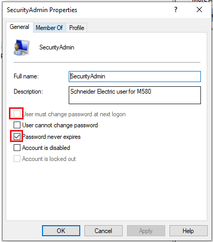This screenshot has width=213, height=242.
Task: Click the grayed-out Apply button
Action: coord(146,231)
